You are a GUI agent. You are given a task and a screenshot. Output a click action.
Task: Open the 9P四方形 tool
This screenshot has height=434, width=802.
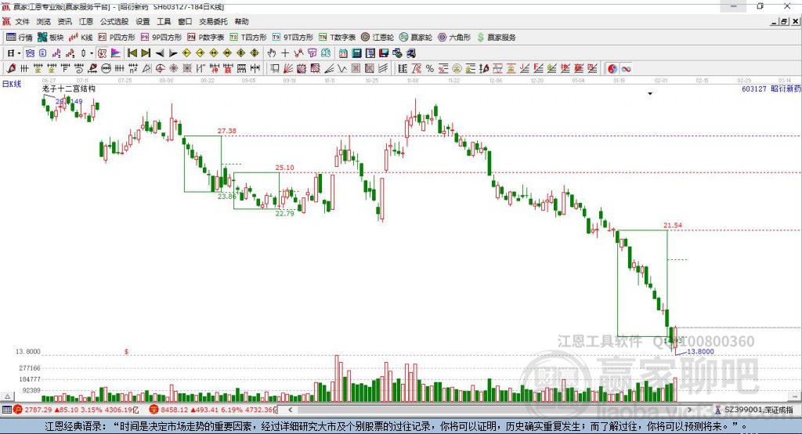pos(161,38)
